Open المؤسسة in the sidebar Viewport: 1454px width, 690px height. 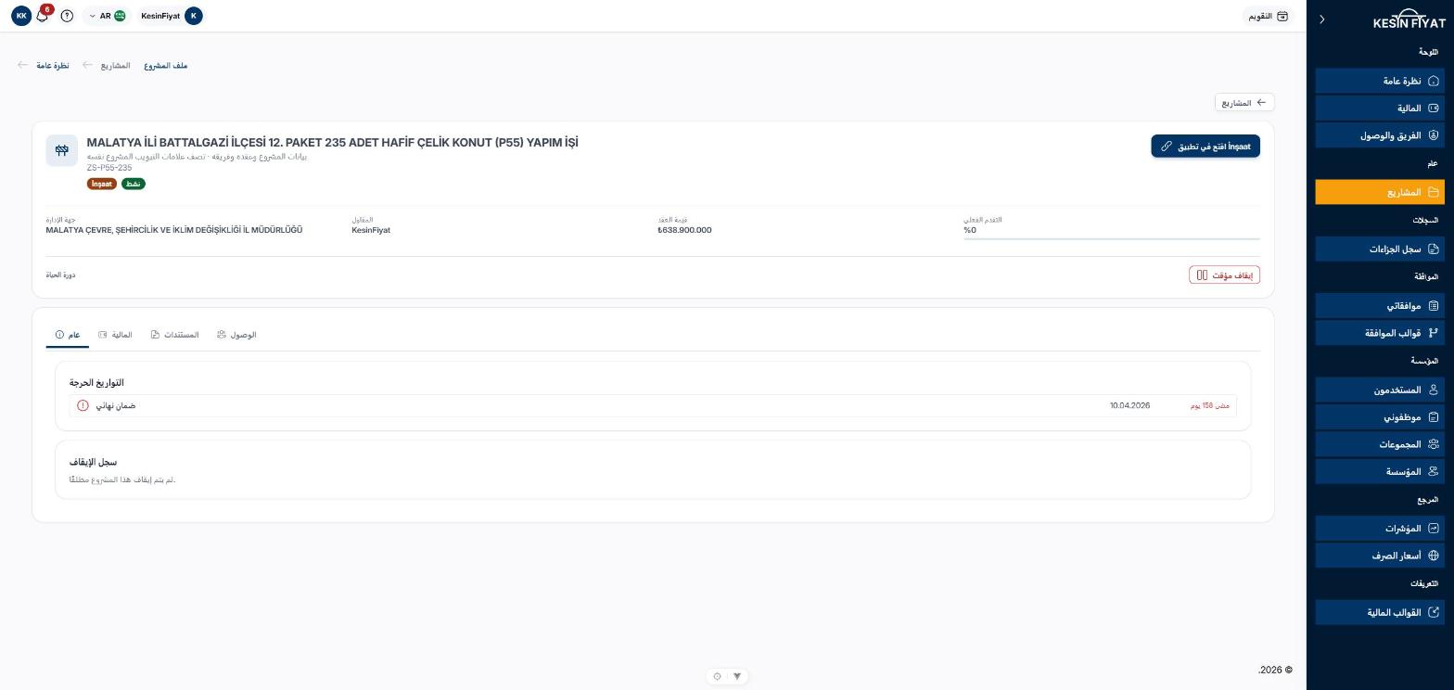pyautogui.click(x=1380, y=471)
